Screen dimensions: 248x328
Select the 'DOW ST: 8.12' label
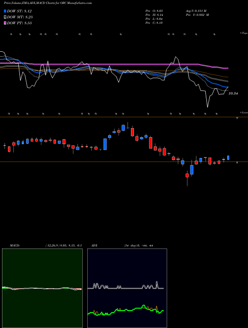[19, 11]
